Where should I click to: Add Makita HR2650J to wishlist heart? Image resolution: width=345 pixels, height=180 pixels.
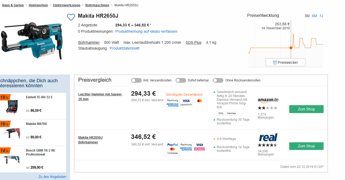71,17
